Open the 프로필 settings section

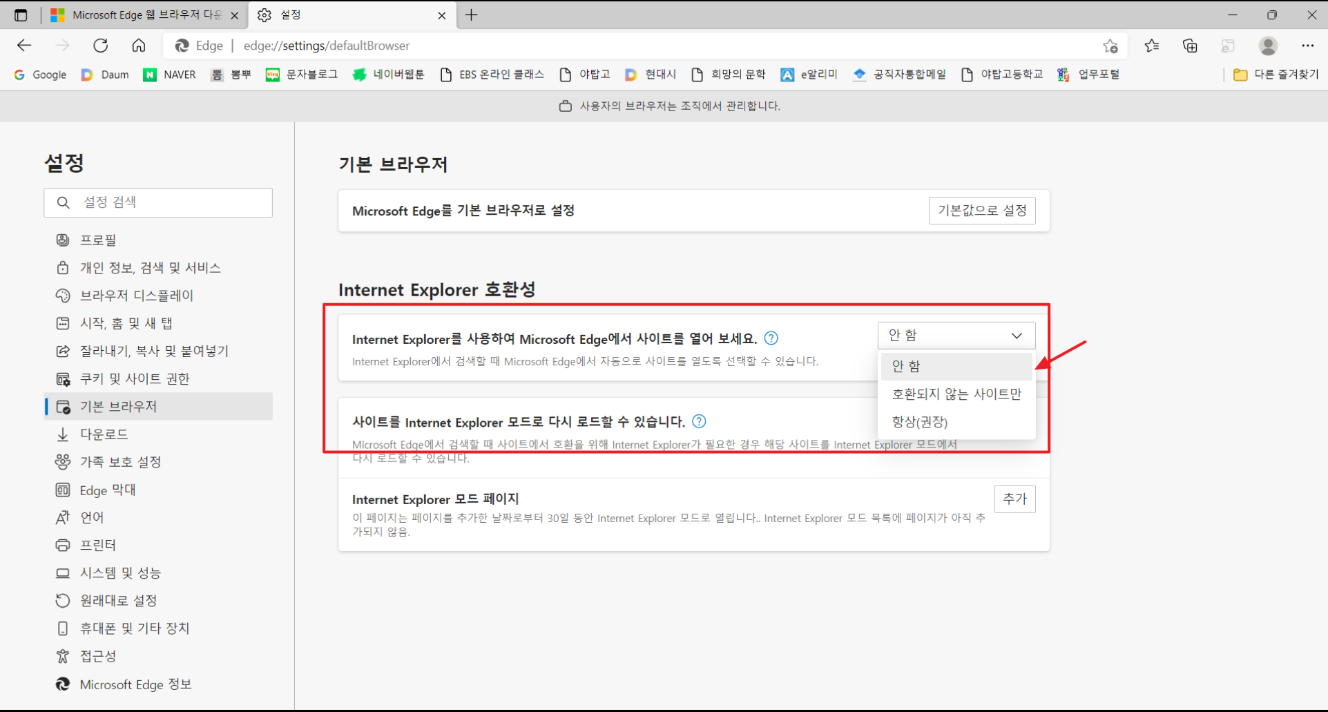(x=158, y=240)
